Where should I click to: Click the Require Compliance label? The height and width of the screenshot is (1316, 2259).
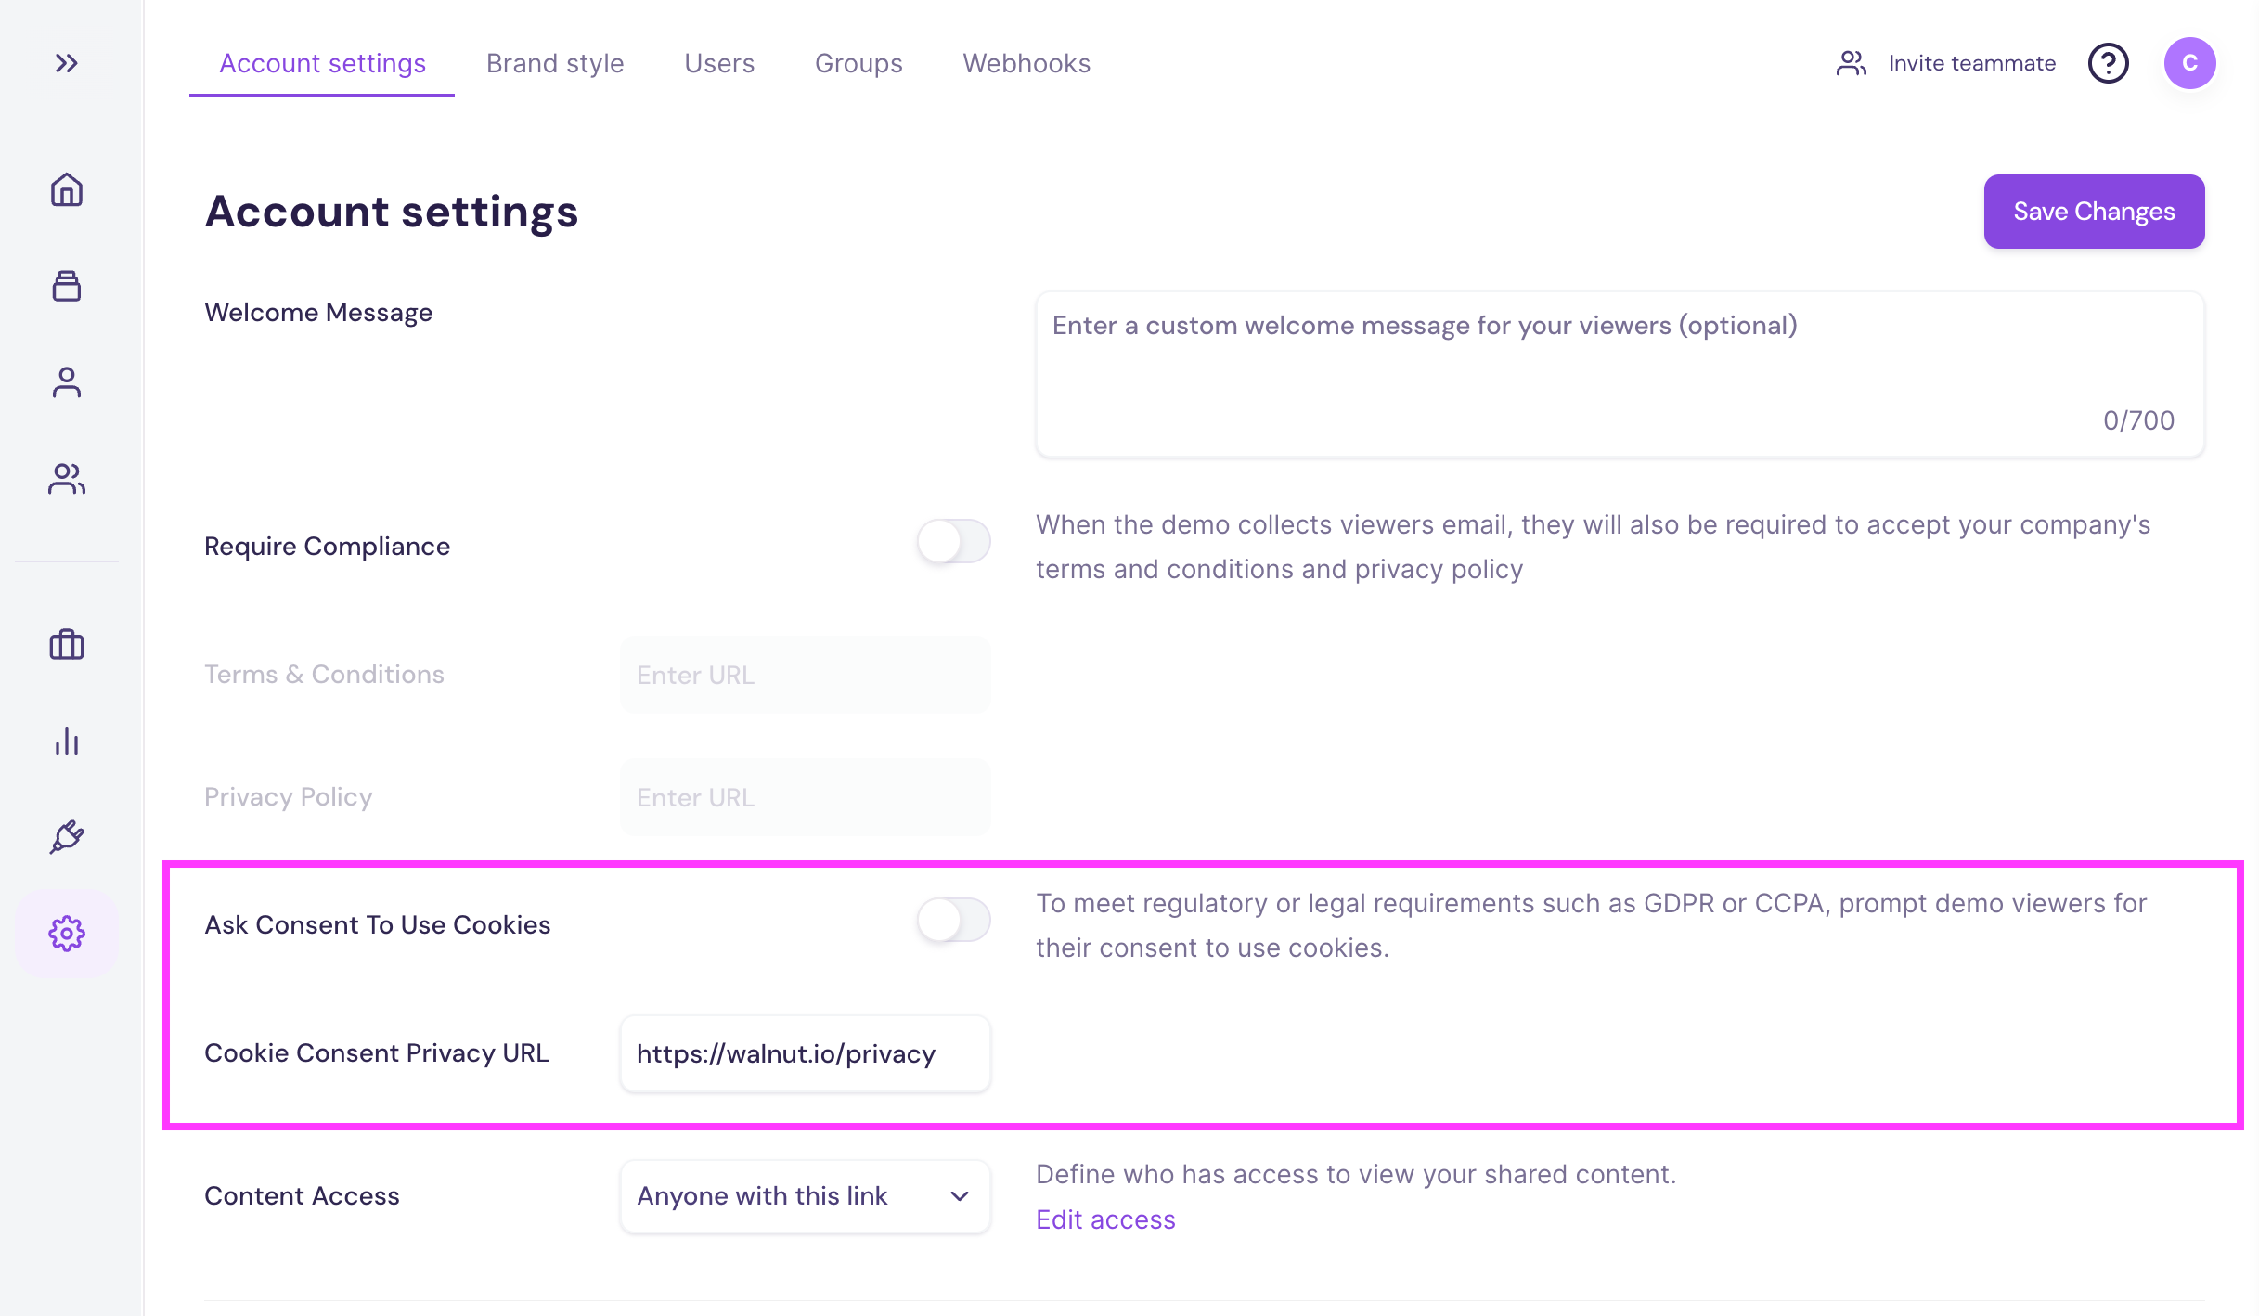point(327,547)
